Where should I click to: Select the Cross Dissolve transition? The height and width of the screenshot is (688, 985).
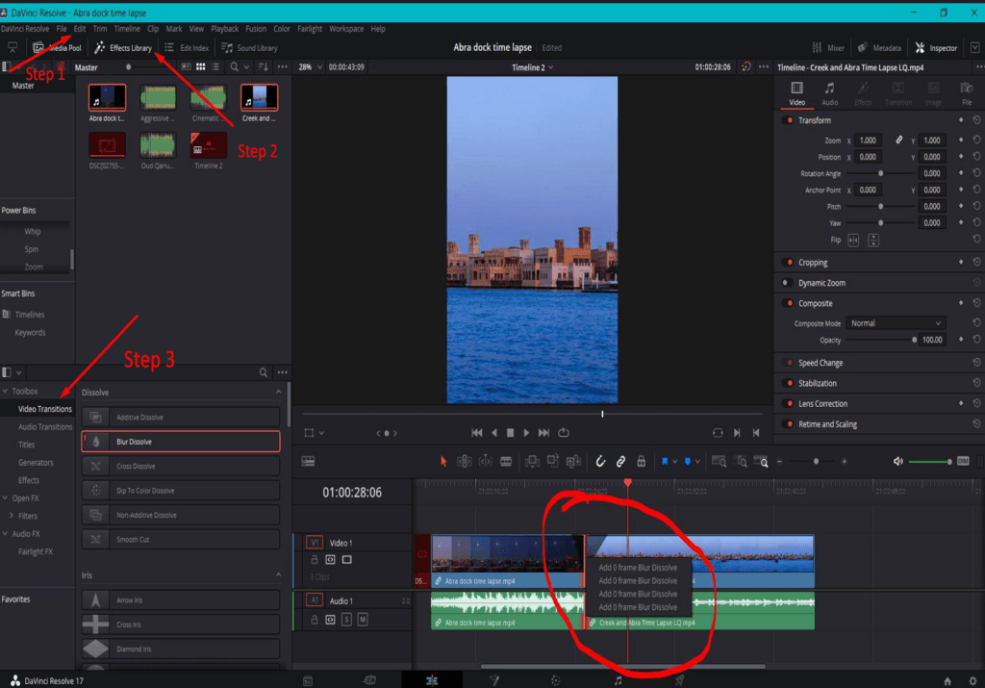tap(181, 467)
